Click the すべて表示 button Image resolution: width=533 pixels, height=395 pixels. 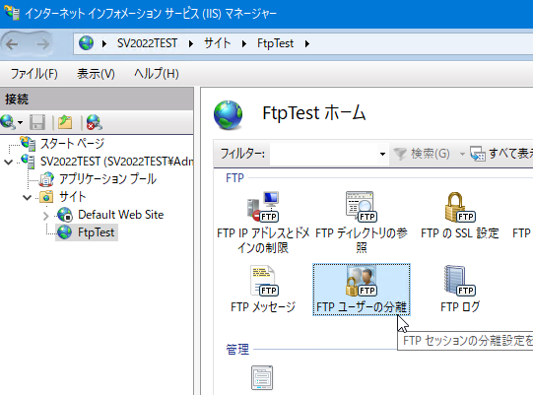pos(501,154)
